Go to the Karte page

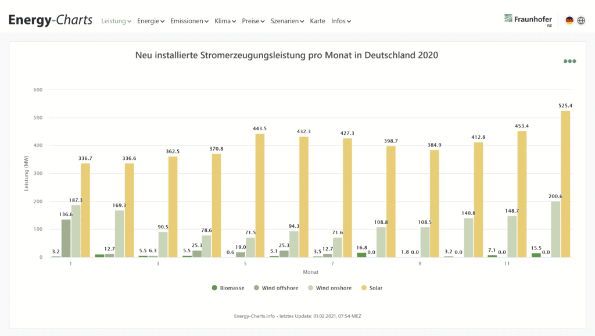[x=318, y=21]
